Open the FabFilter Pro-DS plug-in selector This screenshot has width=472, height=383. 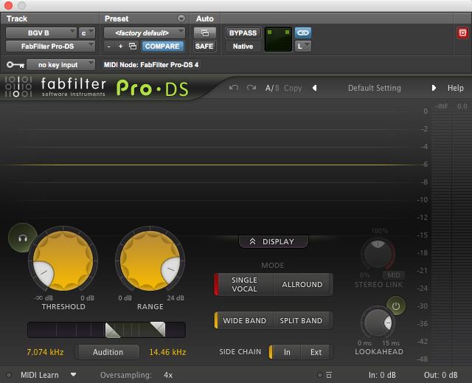point(50,46)
